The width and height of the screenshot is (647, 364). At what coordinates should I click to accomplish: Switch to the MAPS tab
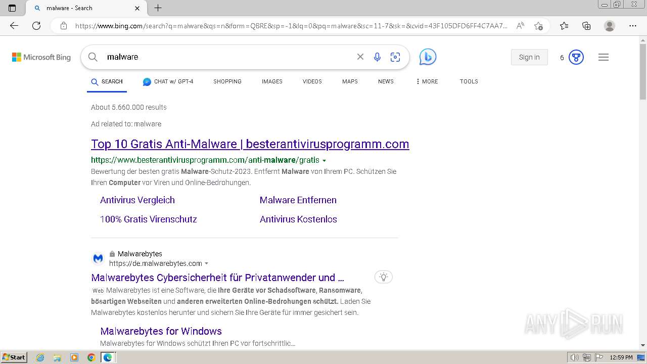click(x=350, y=81)
